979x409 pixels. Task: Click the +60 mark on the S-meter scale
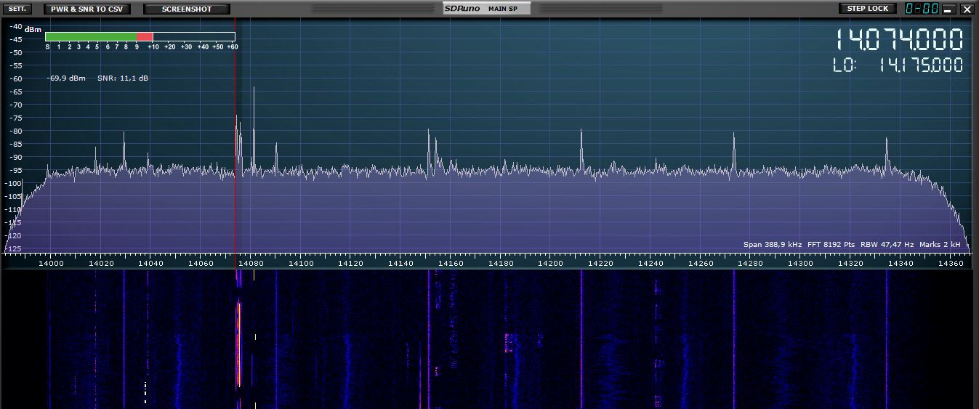233,46
